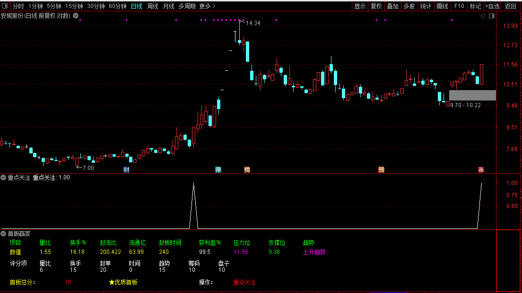Image resolution: width=522 pixels, height=293 pixels.
Task: Click the diamond icon at chart top-right
Action: (483, 16)
